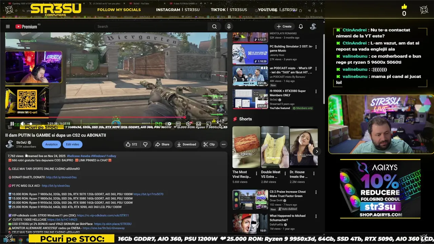Show next Shorts with right chevron
This screenshot has width=434, height=244.
click(x=317, y=151)
